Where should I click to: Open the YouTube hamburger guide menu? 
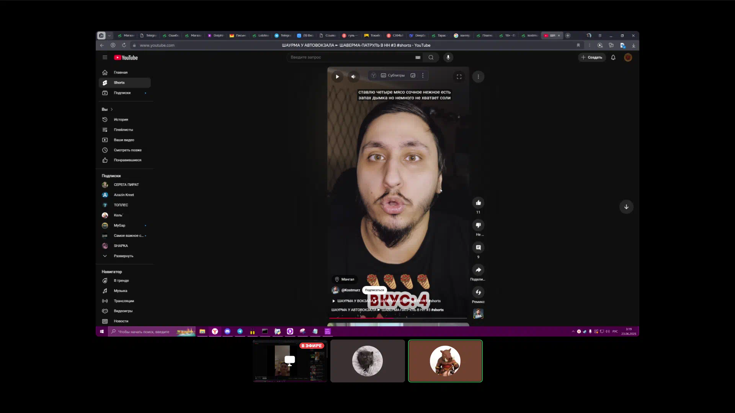click(x=105, y=57)
